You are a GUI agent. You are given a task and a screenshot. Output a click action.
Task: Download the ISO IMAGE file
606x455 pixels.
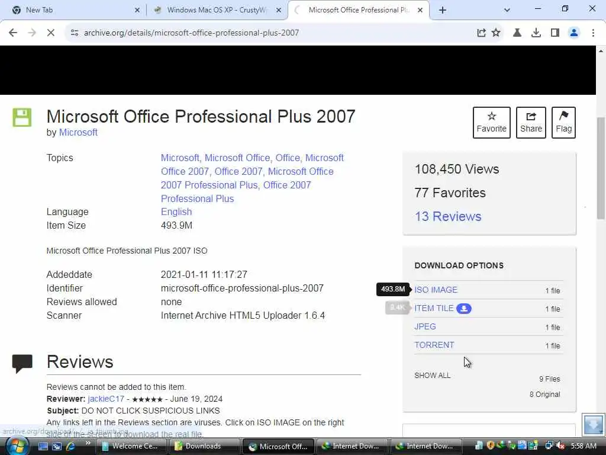click(x=436, y=290)
